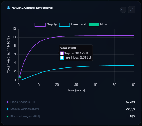This screenshot has width=142, height=126.
Task: Toggle the Free Float legend entry
Action: 72,24
